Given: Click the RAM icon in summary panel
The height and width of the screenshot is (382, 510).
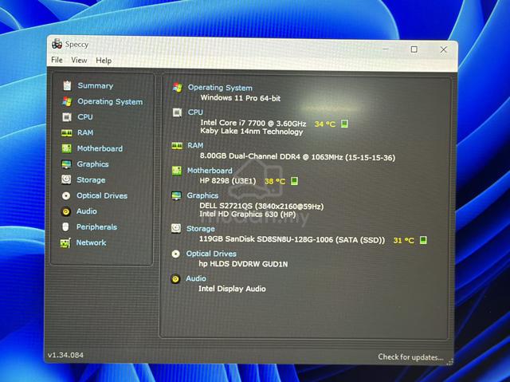Looking at the screenshot, I should point(177,145).
